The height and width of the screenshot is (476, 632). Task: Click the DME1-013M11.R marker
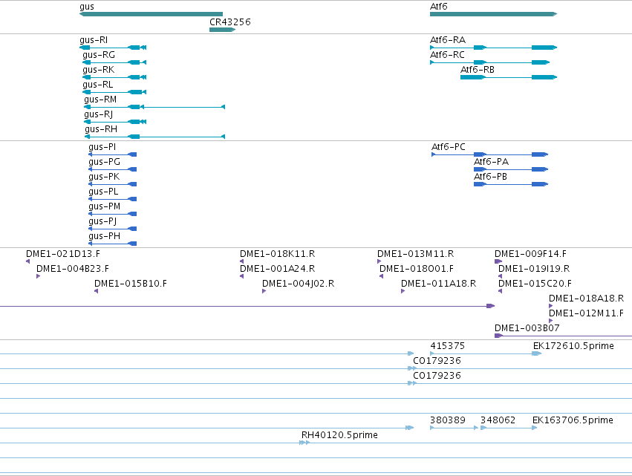click(x=379, y=261)
